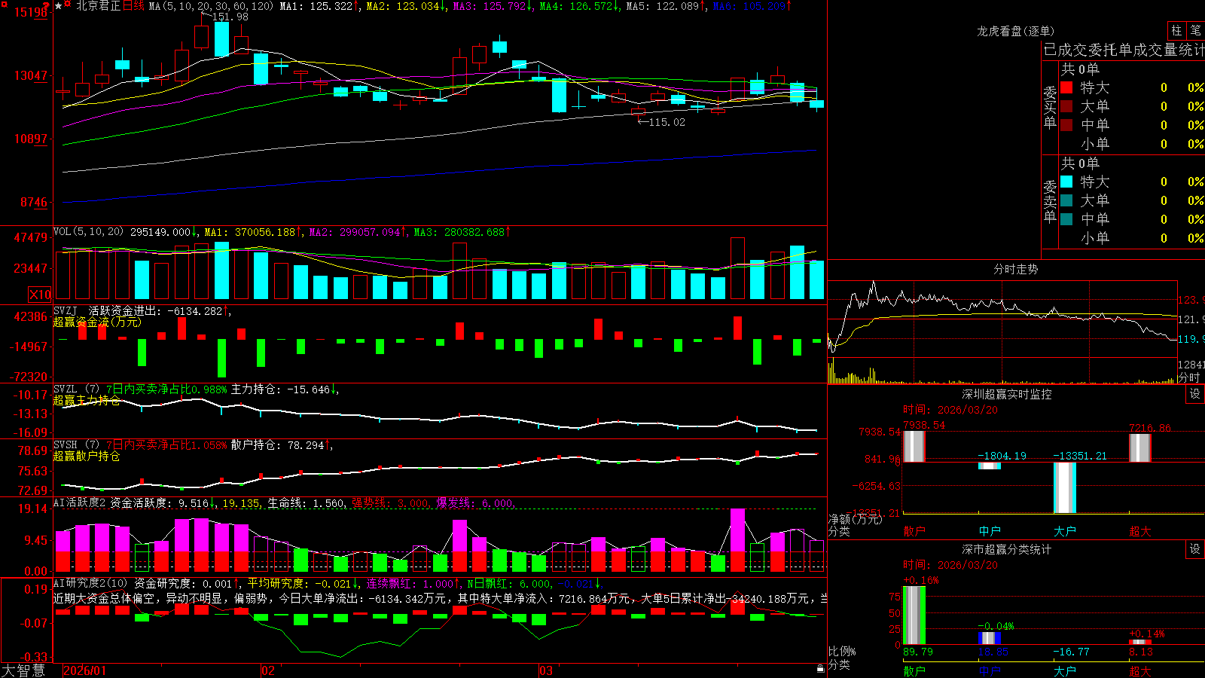
Task: Click the 强势线: 3.000 label
Action: [391, 502]
